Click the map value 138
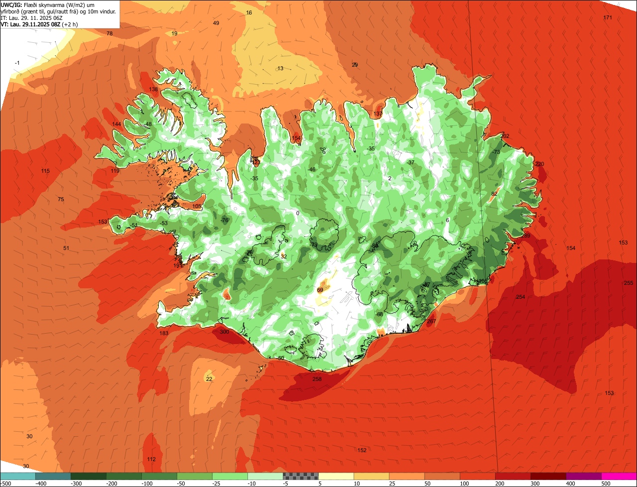The height and width of the screenshot is (487, 637). click(154, 89)
